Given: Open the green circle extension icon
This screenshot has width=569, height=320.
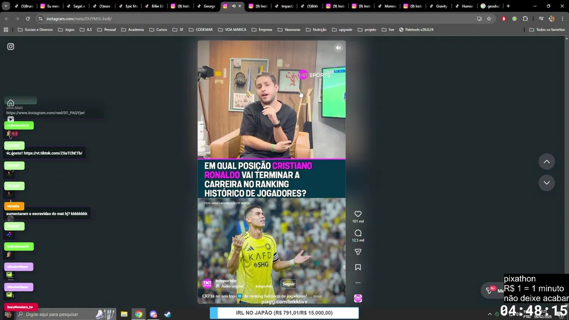Looking at the screenshot, I should click(514, 19).
